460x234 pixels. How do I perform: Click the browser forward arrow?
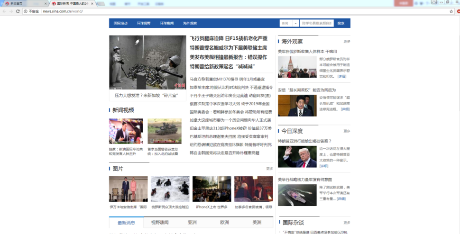click(11, 11)
